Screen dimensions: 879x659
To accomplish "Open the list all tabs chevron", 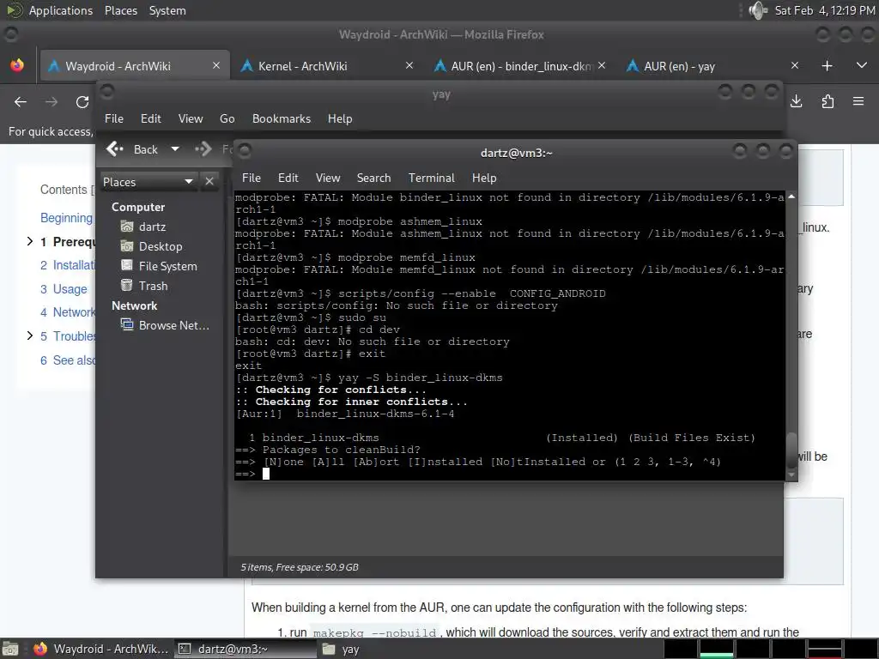I will 862,65.
